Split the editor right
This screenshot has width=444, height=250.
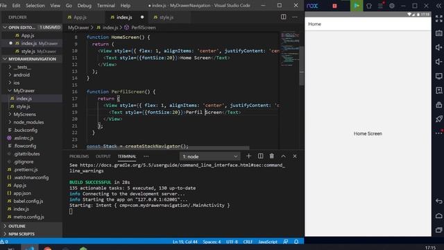[x=283, y=17]
